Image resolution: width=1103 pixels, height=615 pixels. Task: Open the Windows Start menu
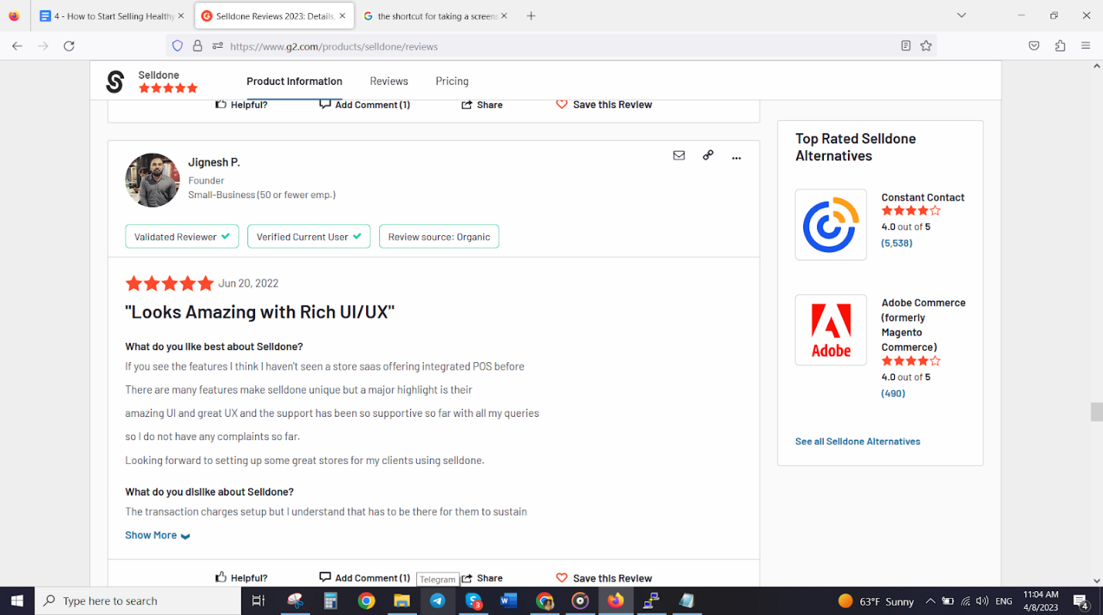(x=17, y=600)
